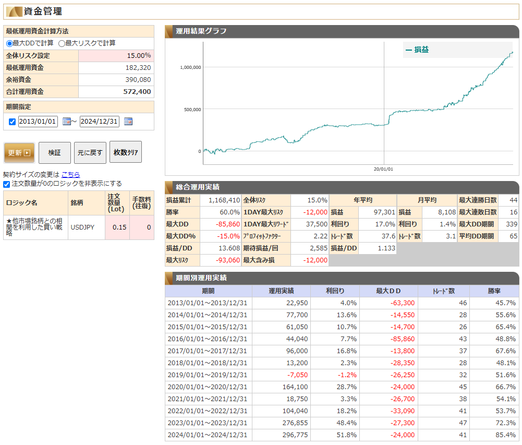Toggle the 期間指定 date range checkbox

click(13, 122)
